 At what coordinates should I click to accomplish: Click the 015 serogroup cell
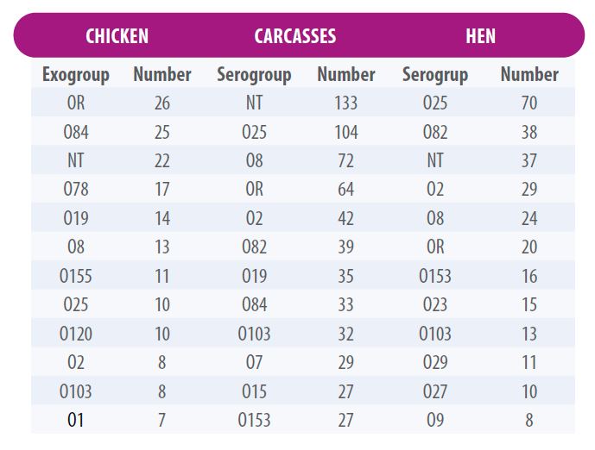coord(254,391)
